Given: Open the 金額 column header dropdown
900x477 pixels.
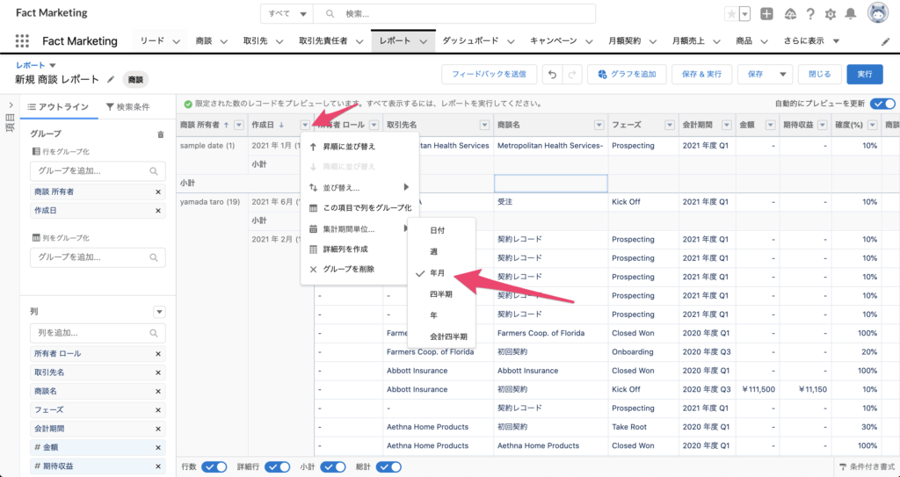Looking at the screenshot, I should (770, 125).
